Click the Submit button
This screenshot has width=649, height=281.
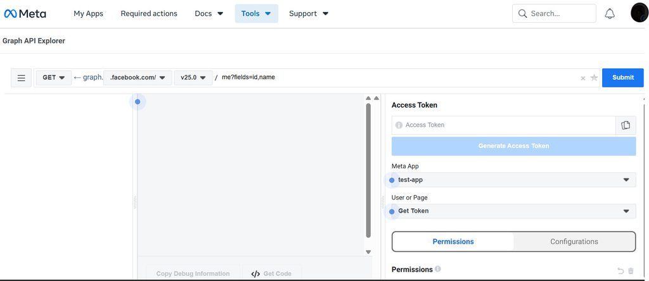[x=623, y=78]
